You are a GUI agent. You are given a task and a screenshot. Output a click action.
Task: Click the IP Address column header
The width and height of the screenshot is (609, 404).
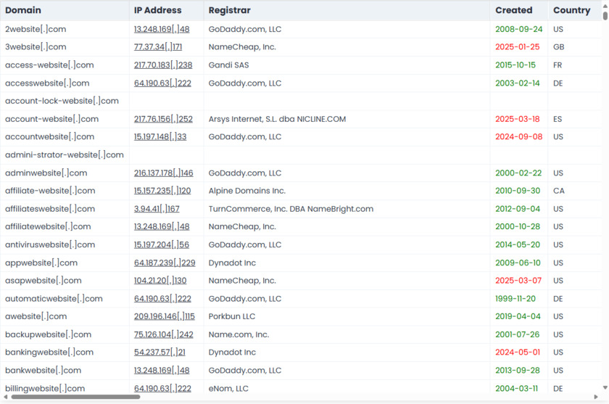(158, 10)
